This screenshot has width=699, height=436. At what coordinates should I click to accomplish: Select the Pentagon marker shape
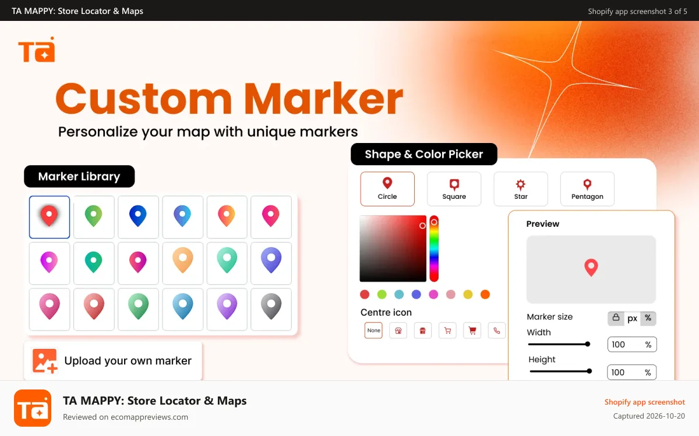pyautogui.click(x=587, y=189)
